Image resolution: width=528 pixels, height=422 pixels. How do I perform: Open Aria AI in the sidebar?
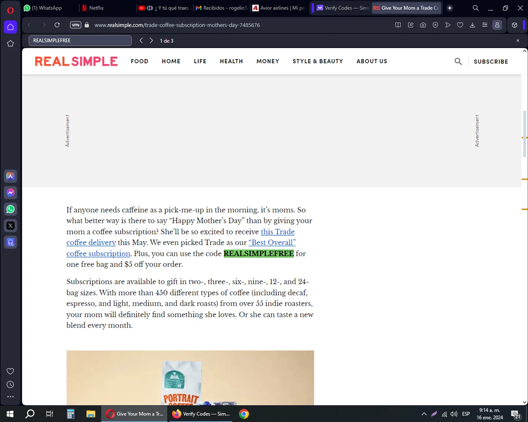point(10,176)
